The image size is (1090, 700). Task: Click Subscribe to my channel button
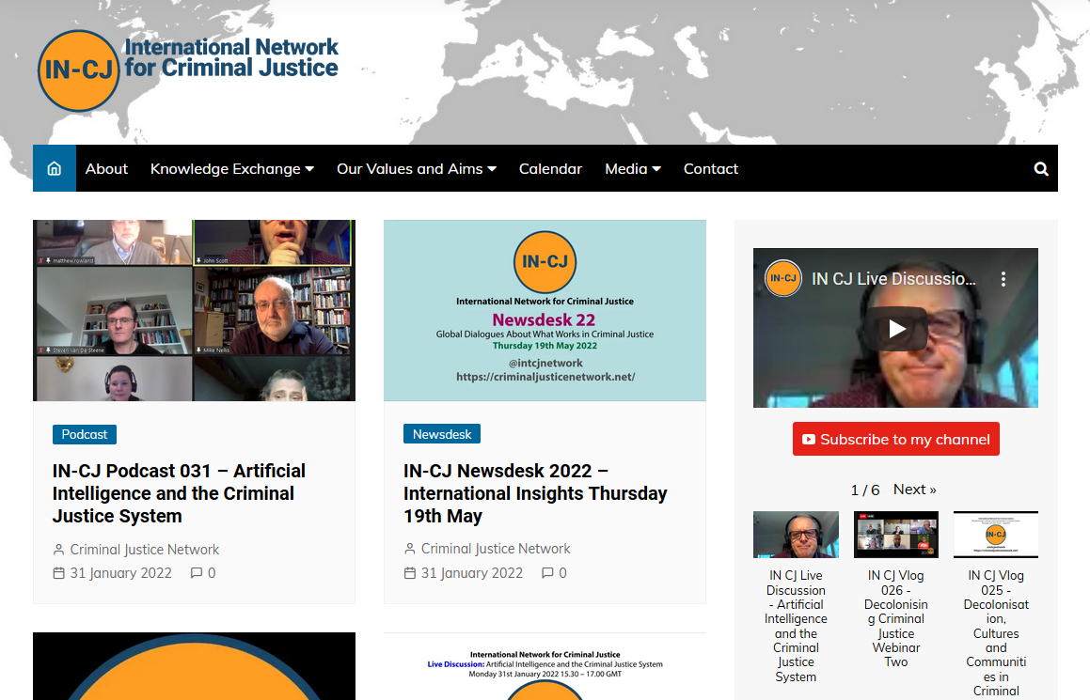896,439
